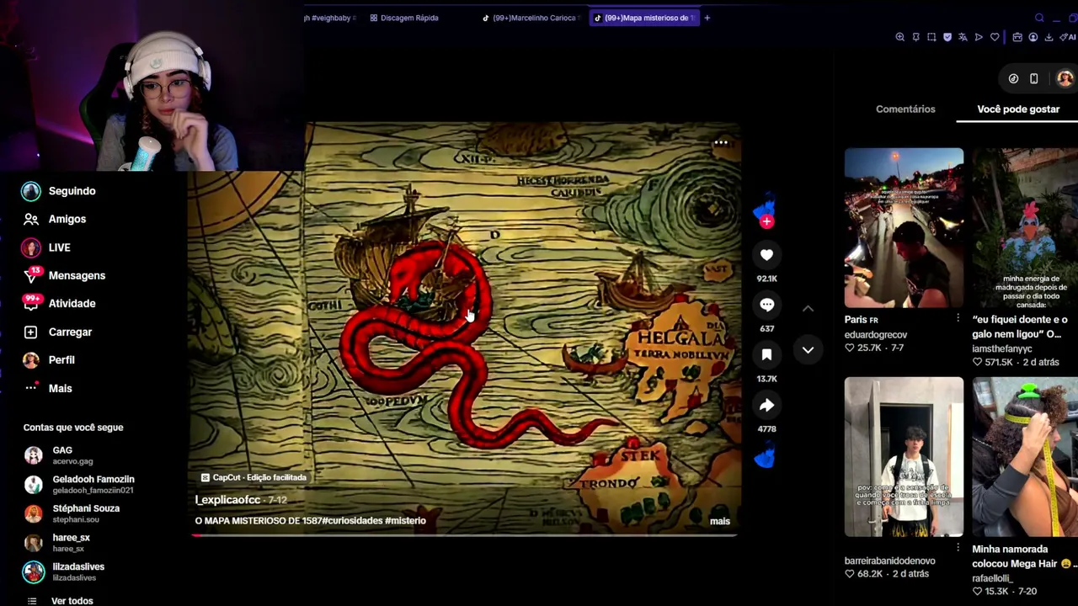Open the Atividade notifications icon
The height and width of the screenshot is (606, 1078).
31,303
